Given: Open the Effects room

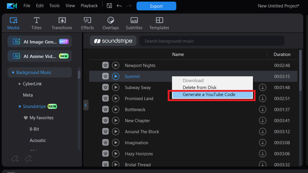Looking at the screenshot, I should tap(88, 23).
